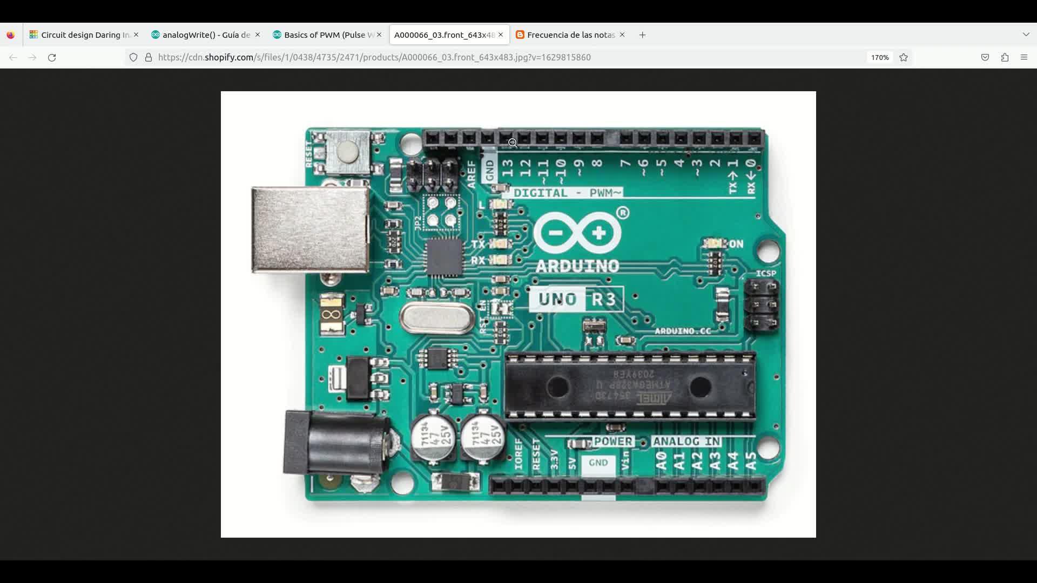
Task: Reset the 170% zoom level indicator
Action: pyautogui.click(x=879, y=57)
